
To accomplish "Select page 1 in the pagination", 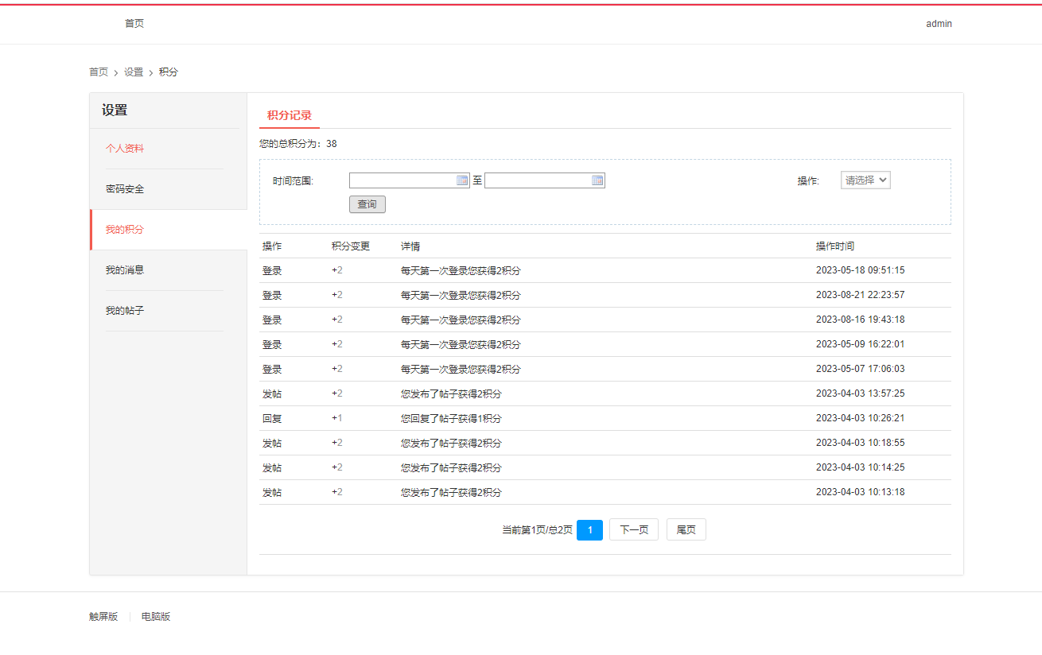I will coord(589,529).
